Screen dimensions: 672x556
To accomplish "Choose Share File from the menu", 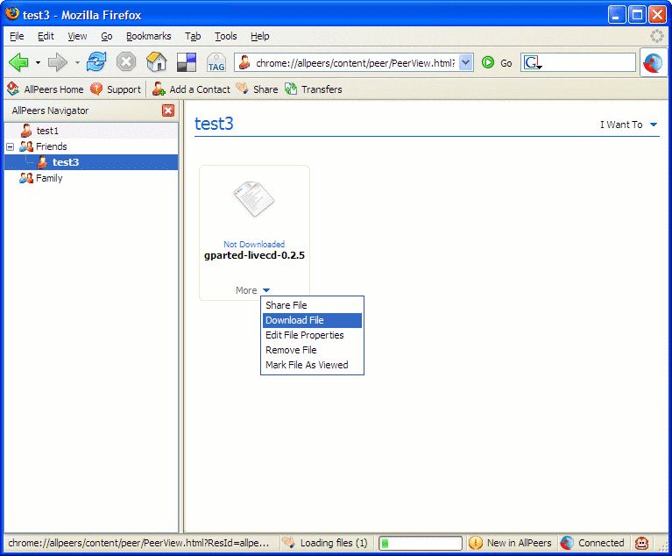I will click(313, 305).
